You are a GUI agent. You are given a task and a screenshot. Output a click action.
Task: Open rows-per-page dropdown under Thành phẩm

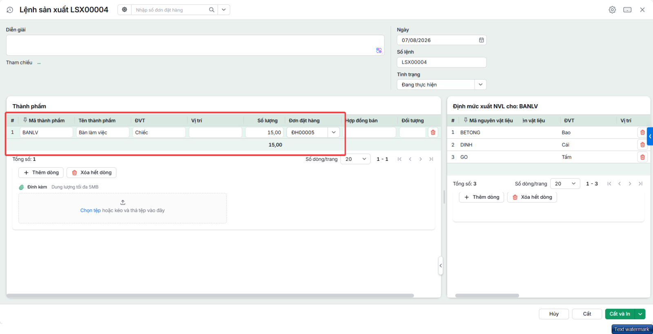point(355,159)
